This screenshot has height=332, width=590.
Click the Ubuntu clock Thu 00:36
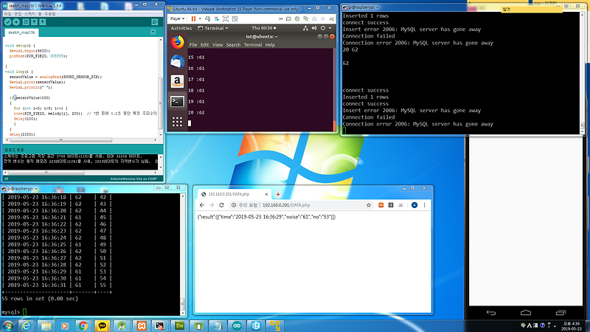click(263, 28)
